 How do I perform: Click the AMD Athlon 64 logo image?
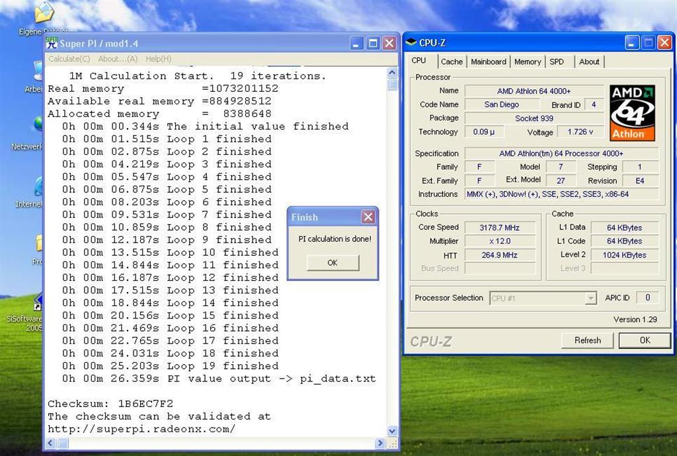pos(632,113)
